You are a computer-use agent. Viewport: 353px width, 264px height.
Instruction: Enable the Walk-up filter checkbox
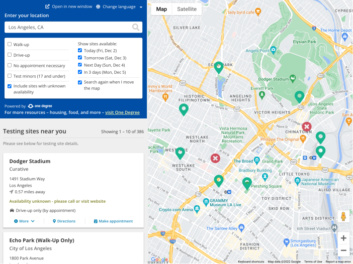(10, 44)
